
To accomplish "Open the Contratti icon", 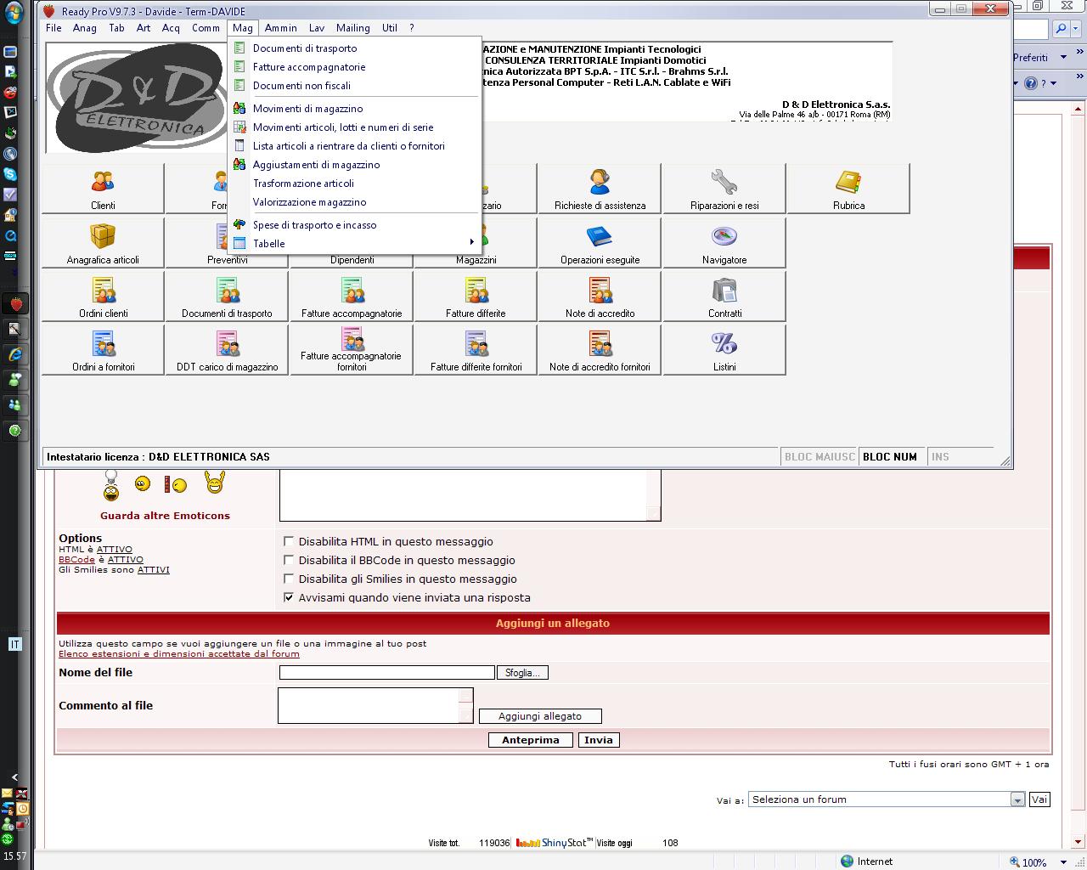I will click(724, 297).
